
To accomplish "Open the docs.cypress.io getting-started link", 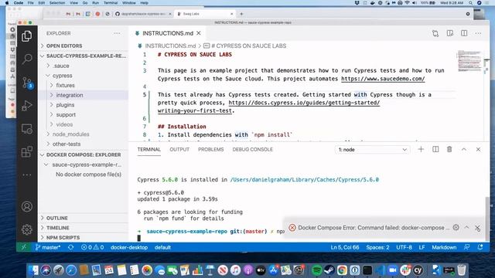I will point(304,103).
